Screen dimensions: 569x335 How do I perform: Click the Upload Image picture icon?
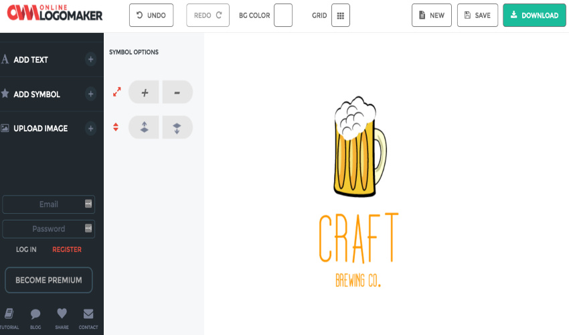(5, 128)
